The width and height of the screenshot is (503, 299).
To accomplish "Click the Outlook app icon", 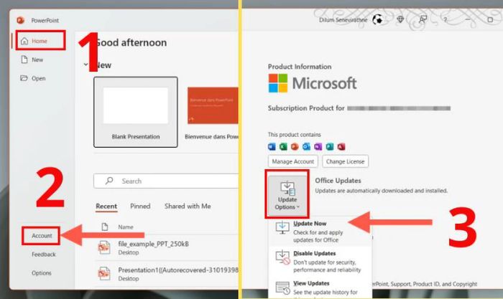I will pos(306,146).
